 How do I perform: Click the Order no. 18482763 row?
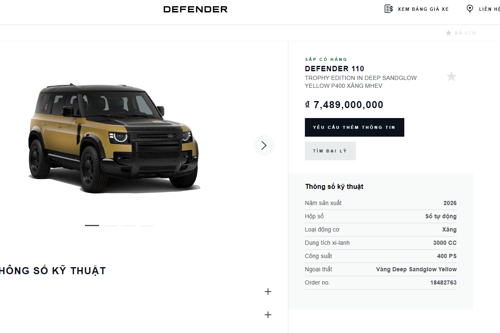click(380, 282)
